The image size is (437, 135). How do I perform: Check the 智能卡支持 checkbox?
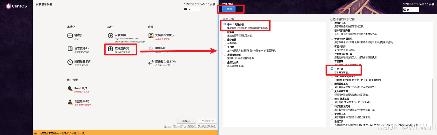tap(332, 46)
